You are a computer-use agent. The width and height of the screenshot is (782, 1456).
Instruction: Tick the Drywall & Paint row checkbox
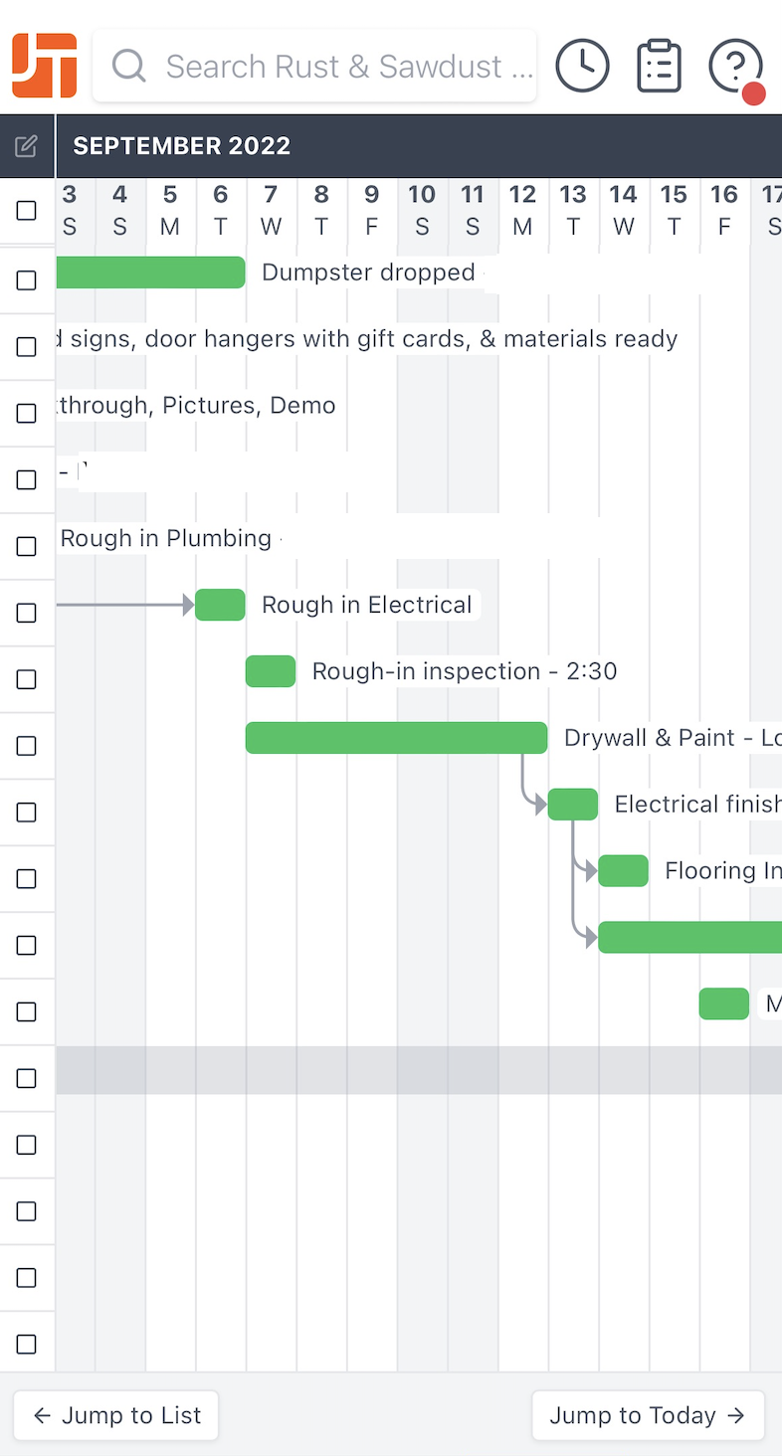(27, 746)
